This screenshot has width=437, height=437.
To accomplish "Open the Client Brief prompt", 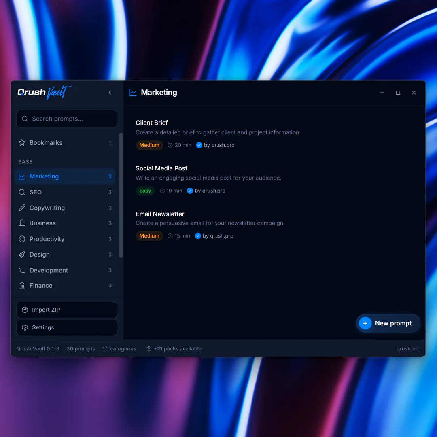I will click(152, 123).
